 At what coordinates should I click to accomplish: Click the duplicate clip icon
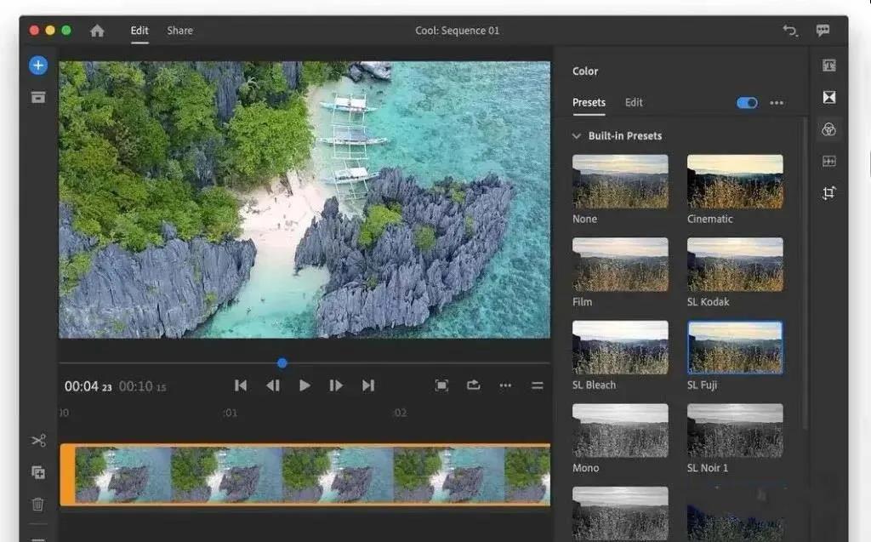pyautogui.click(x=37, y=472)
